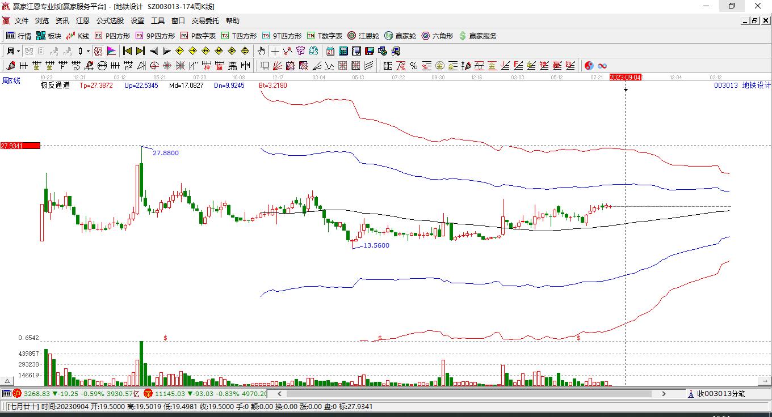
Task: Toggle the crosshair cursor tool
Action: [275, 51]
